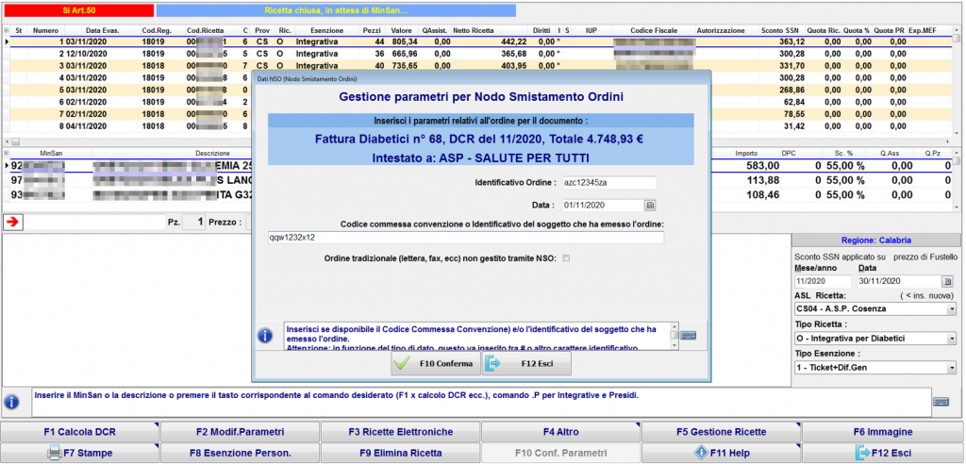The image size is (966, 464).
Task: Expand the ASL Ricetta dropdown
Action: pos(951,309)
